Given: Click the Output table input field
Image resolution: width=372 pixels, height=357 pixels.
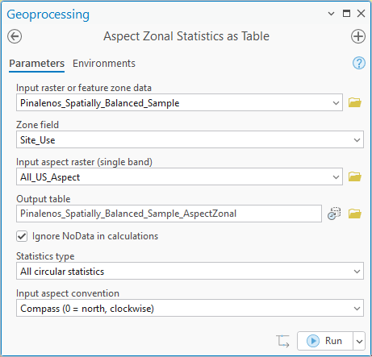Looking at the screenshot, I should pos(169,214).
